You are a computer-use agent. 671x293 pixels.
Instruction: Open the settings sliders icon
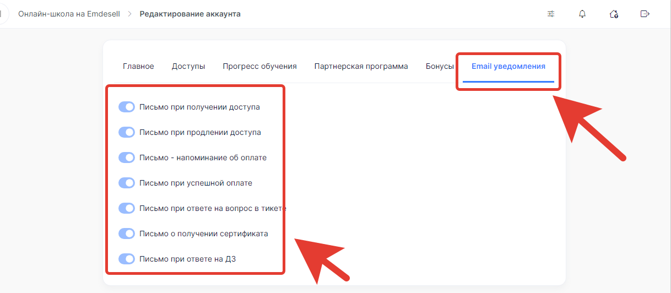click(551, 14)
